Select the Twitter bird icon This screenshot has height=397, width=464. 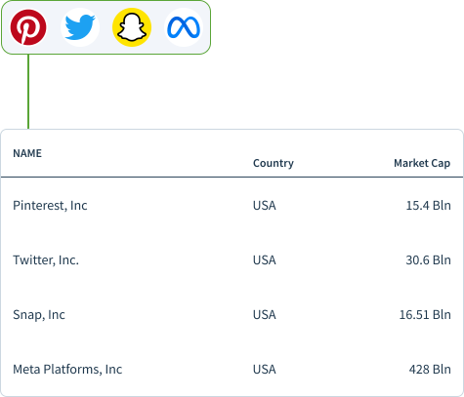point(80,27)
